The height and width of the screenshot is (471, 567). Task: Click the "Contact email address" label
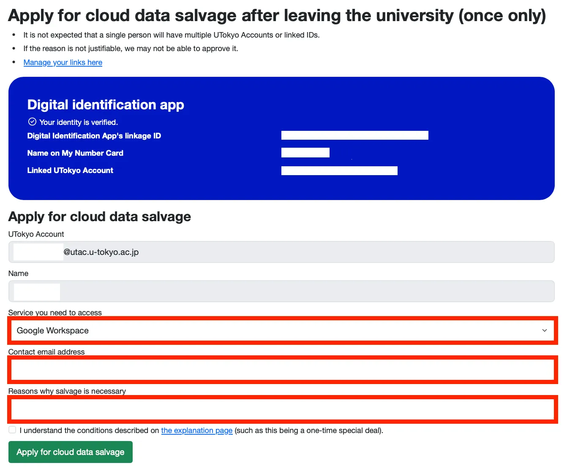click(46, 352)
